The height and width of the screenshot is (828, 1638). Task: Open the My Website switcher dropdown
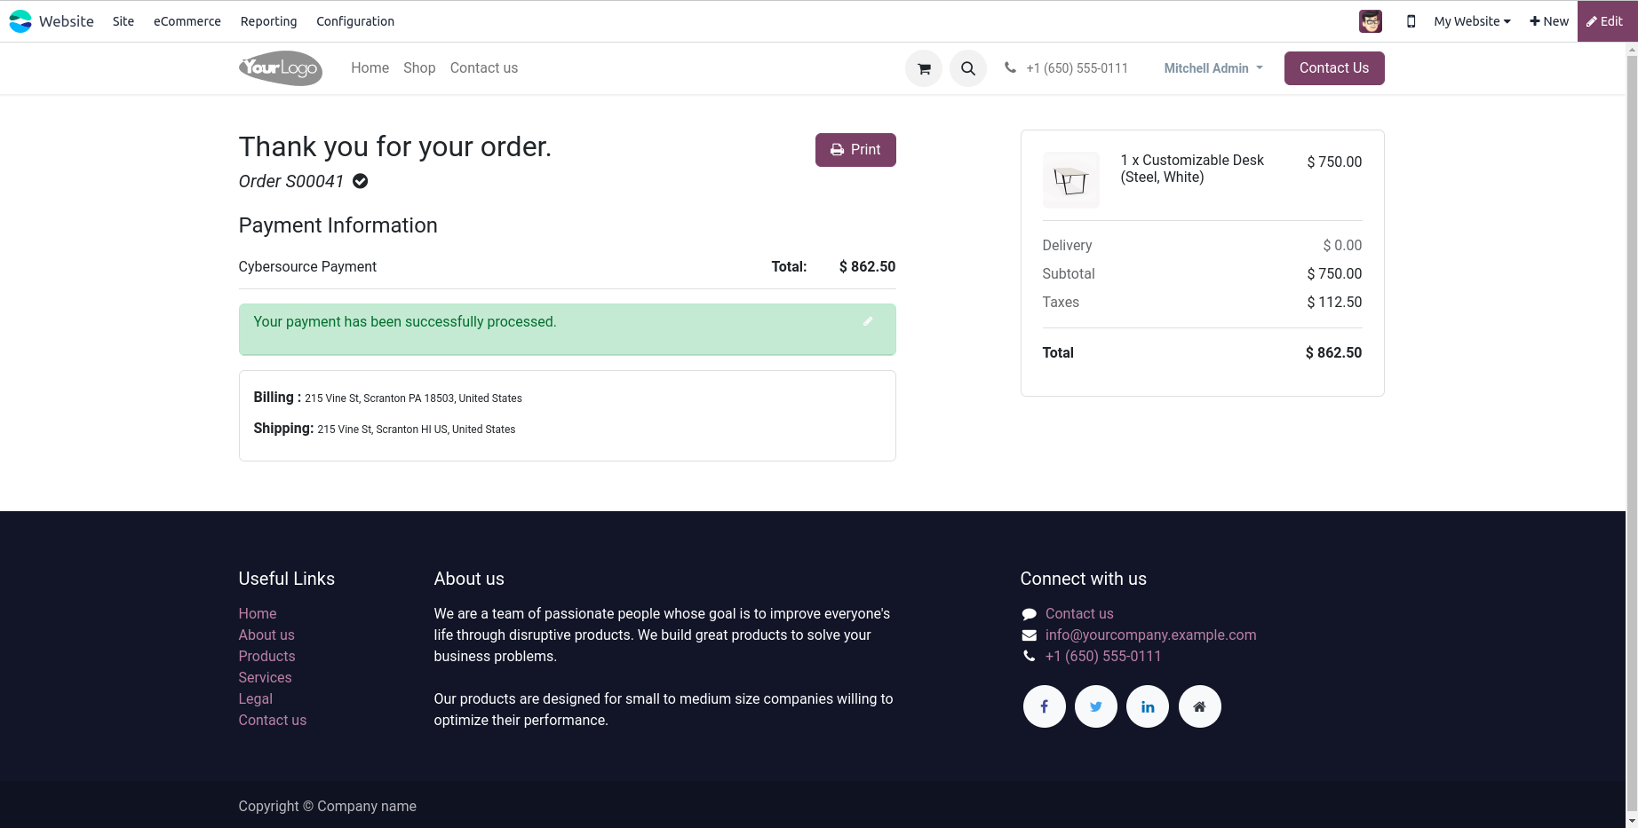(1472, 21)
